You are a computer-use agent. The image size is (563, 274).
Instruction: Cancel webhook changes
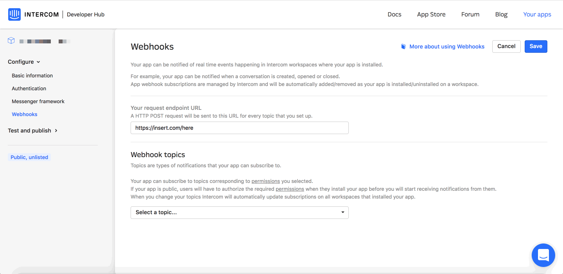coord(506,46)
